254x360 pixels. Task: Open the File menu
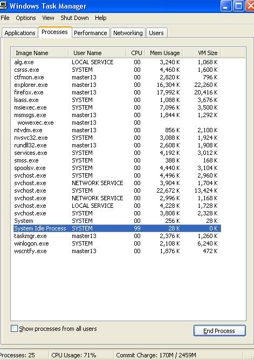(5, 18)
